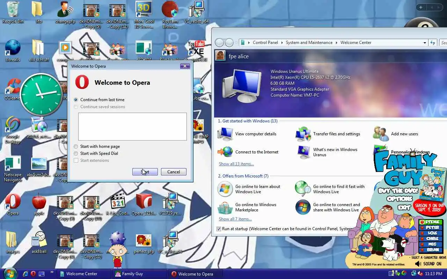Open the RoyTam Browser desktop shortcut
The height and width of the screenshot is (279, 447).
pyautogui.click(x=170, y=15)
